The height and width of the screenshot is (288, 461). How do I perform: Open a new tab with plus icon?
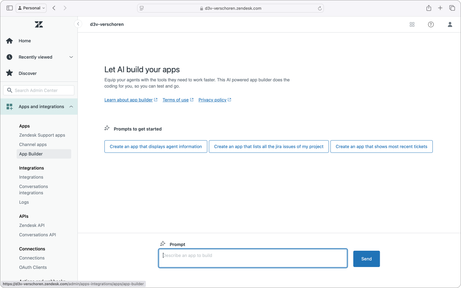pyautogui.click(x=440, y=8)
